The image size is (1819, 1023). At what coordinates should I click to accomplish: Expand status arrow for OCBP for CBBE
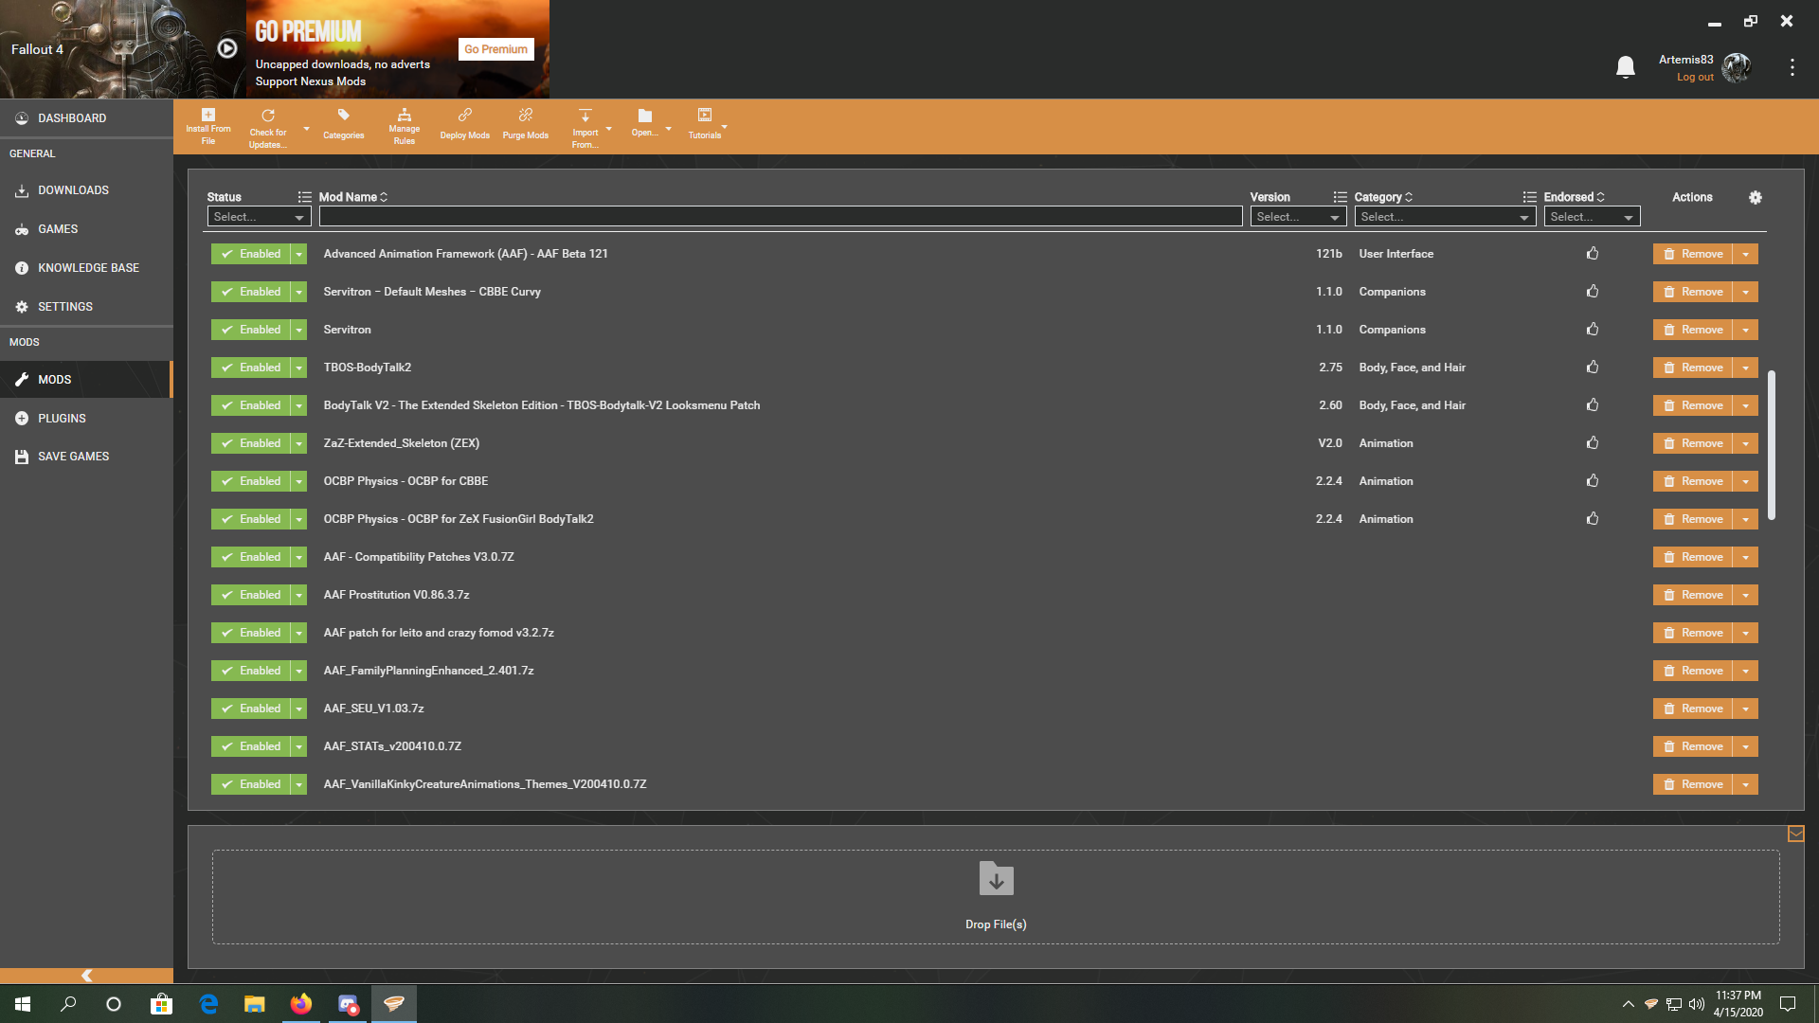click(298, 481)
